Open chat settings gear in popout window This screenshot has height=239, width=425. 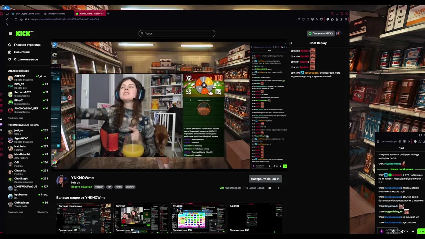(x=413, y=231)
